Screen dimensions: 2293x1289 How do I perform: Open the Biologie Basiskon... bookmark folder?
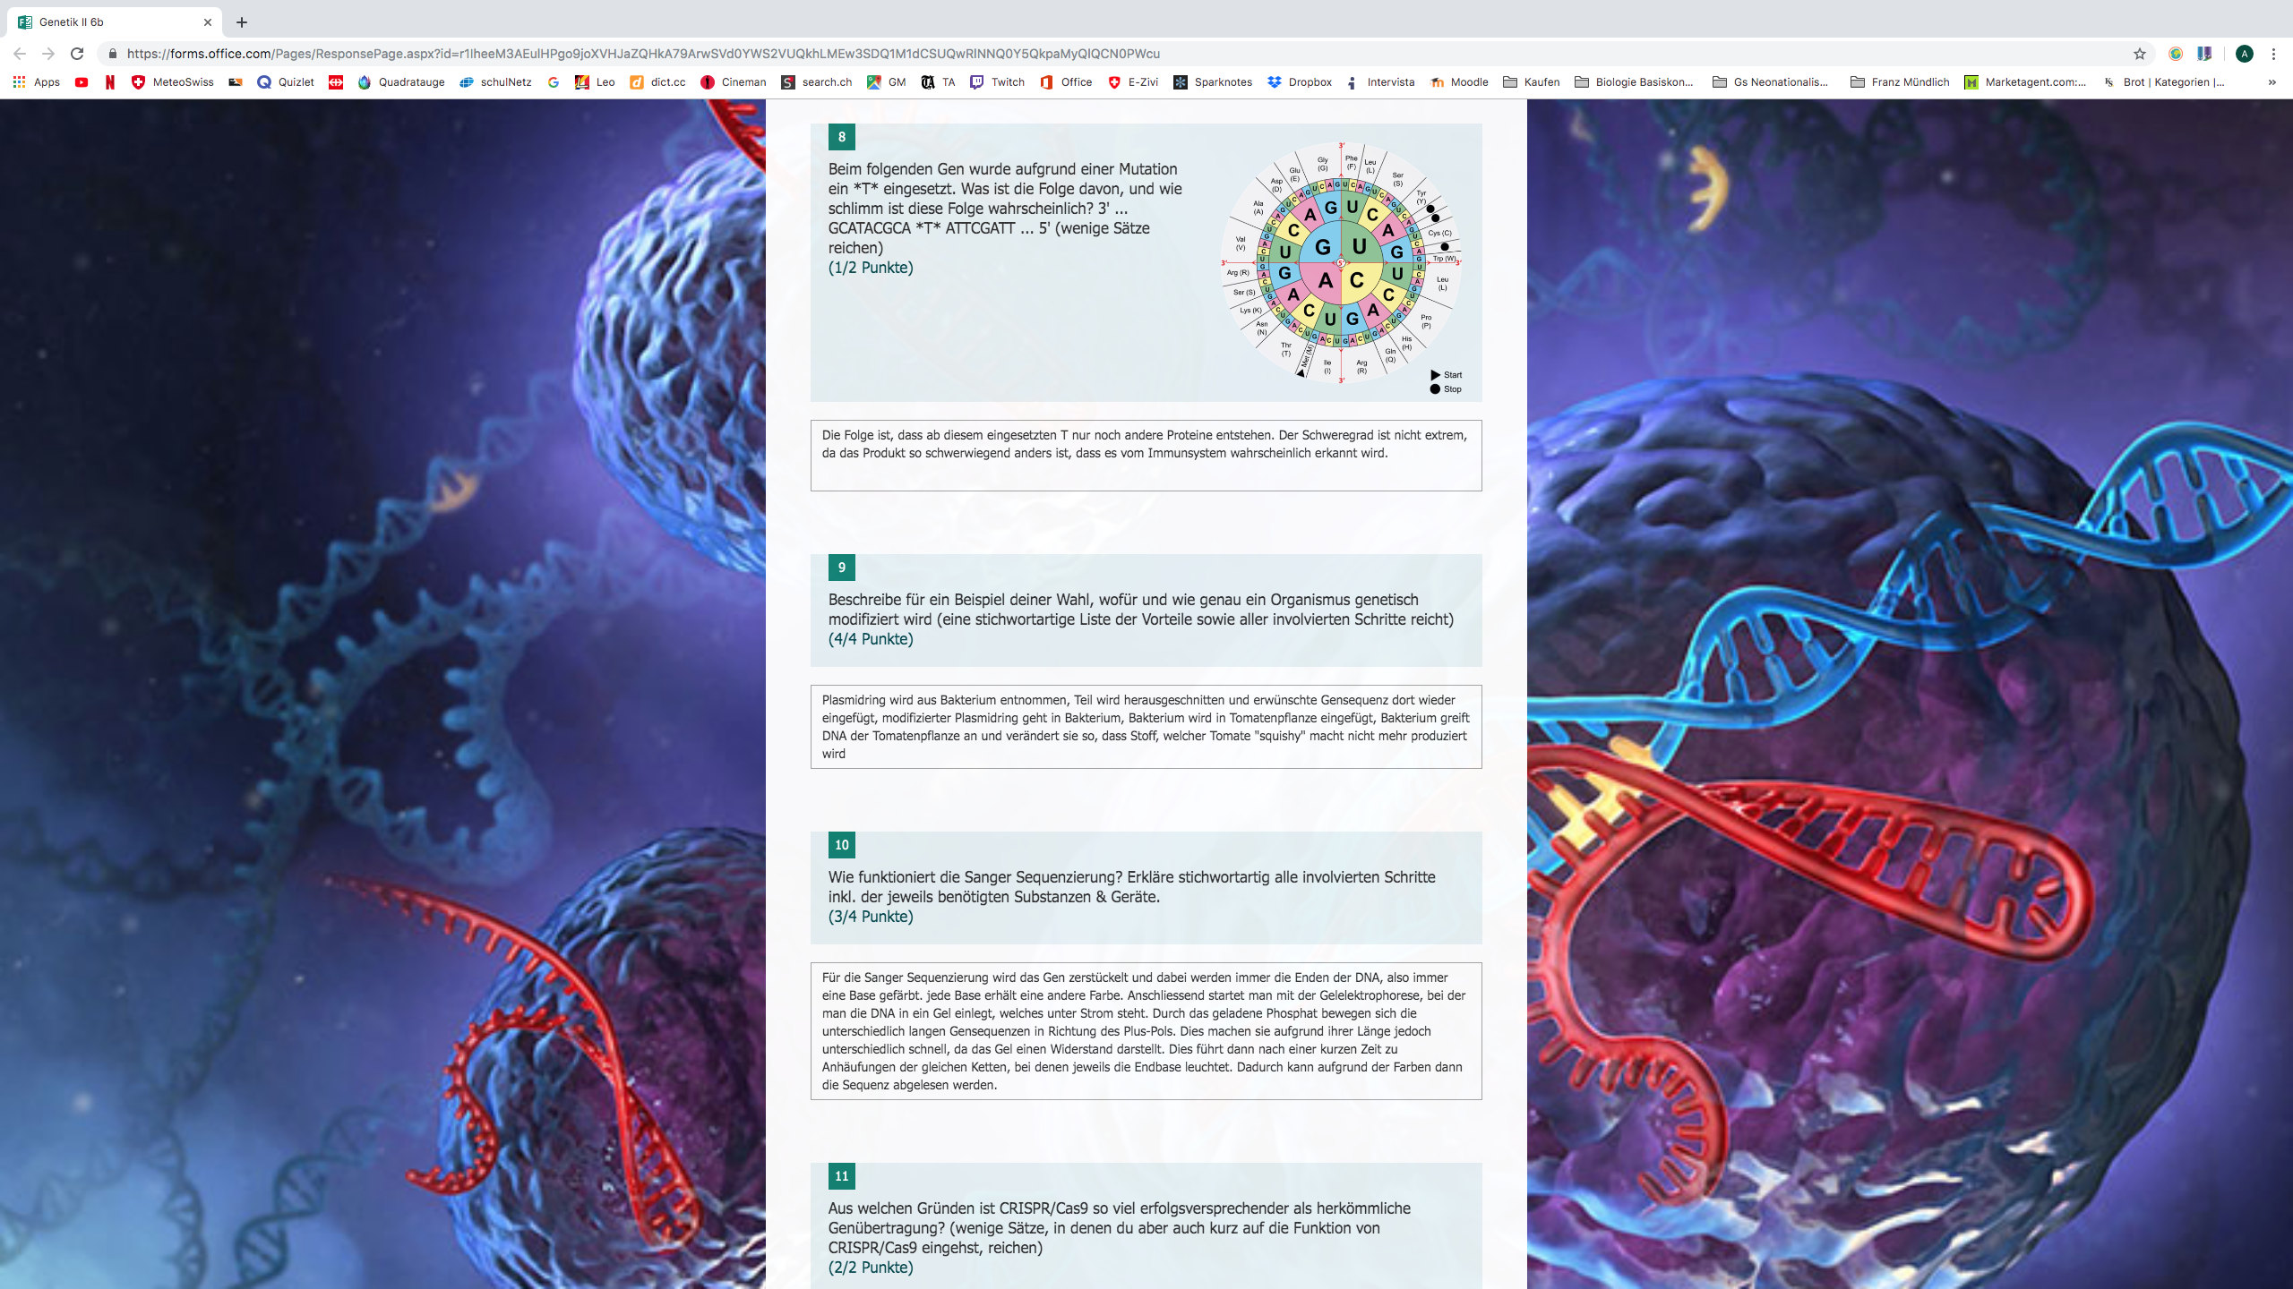pyautogui.click(x=1634, y=82)
